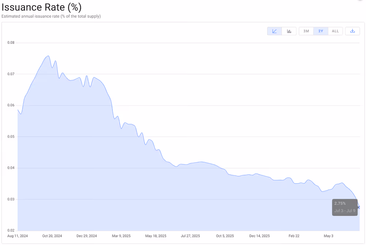The width and height of the screenshot is (366, 245).
Task: Switch to the line chart view icon
Action: [x=274, y=31]
